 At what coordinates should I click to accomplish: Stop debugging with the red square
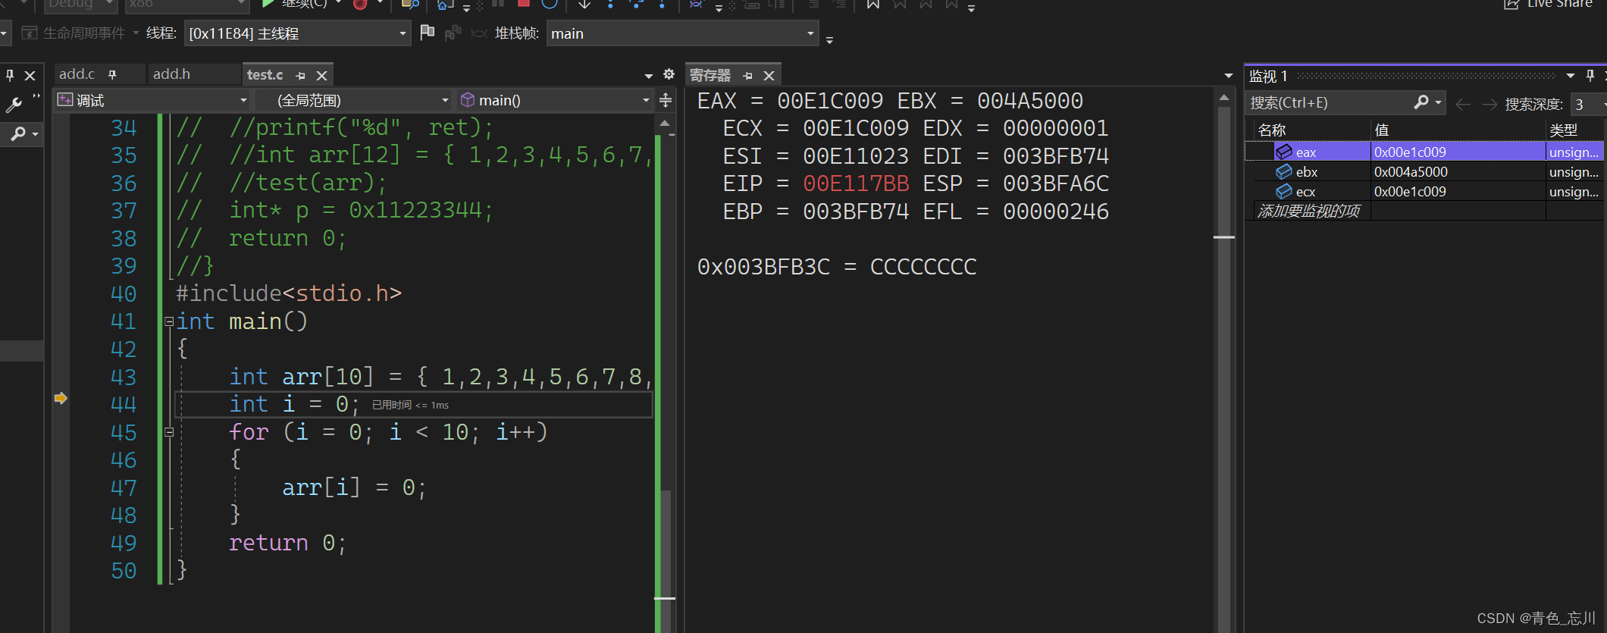pos(523,3)
